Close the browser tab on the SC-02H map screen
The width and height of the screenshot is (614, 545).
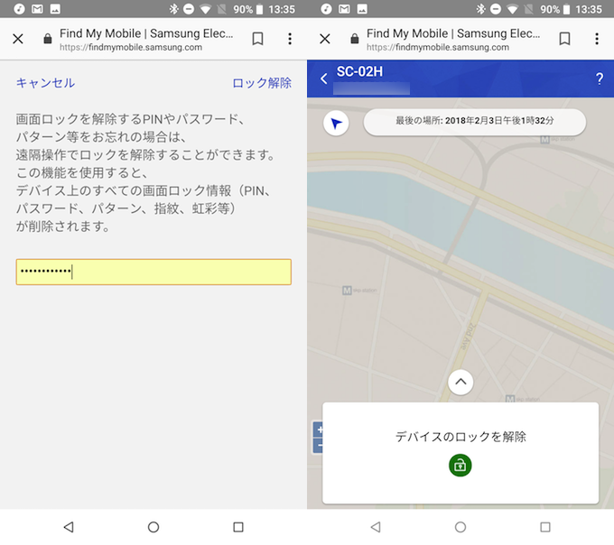tap(325, 39)
